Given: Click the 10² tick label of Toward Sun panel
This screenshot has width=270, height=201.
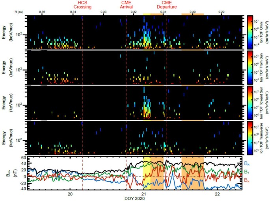Looking at the screenshot, I should pyautogui.click(x=19, y=105).
